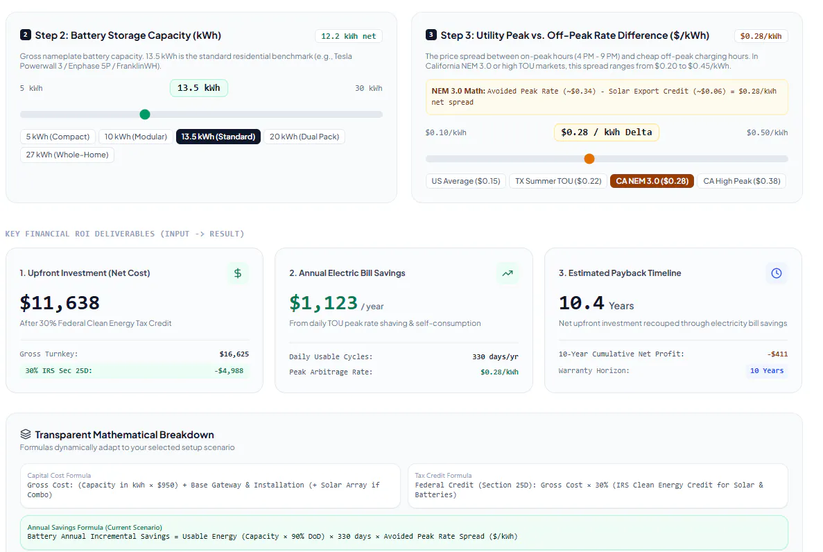Select the 13.5 kWh (Standard) preset
Screen dimensions: 823x552
(218, 137)
